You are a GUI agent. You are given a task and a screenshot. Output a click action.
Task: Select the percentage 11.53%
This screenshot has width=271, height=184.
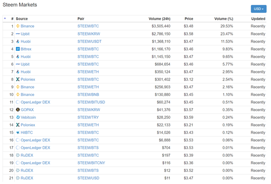[x=227, y=41]
